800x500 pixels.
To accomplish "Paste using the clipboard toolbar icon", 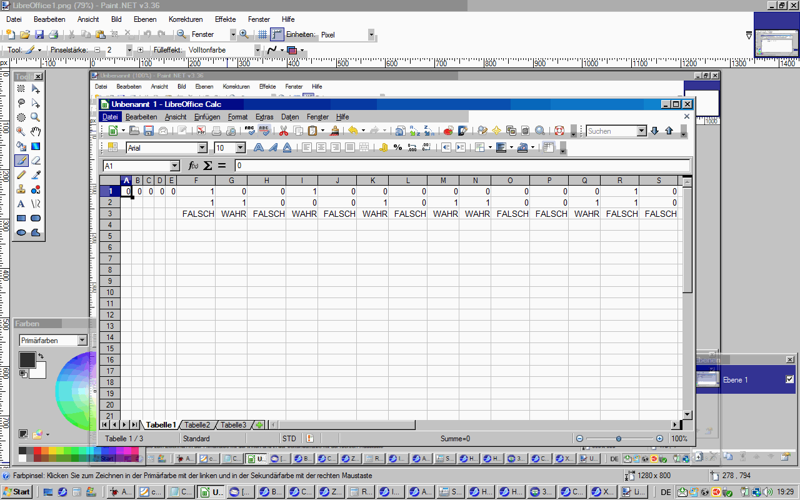I will (x=101, y=34).
